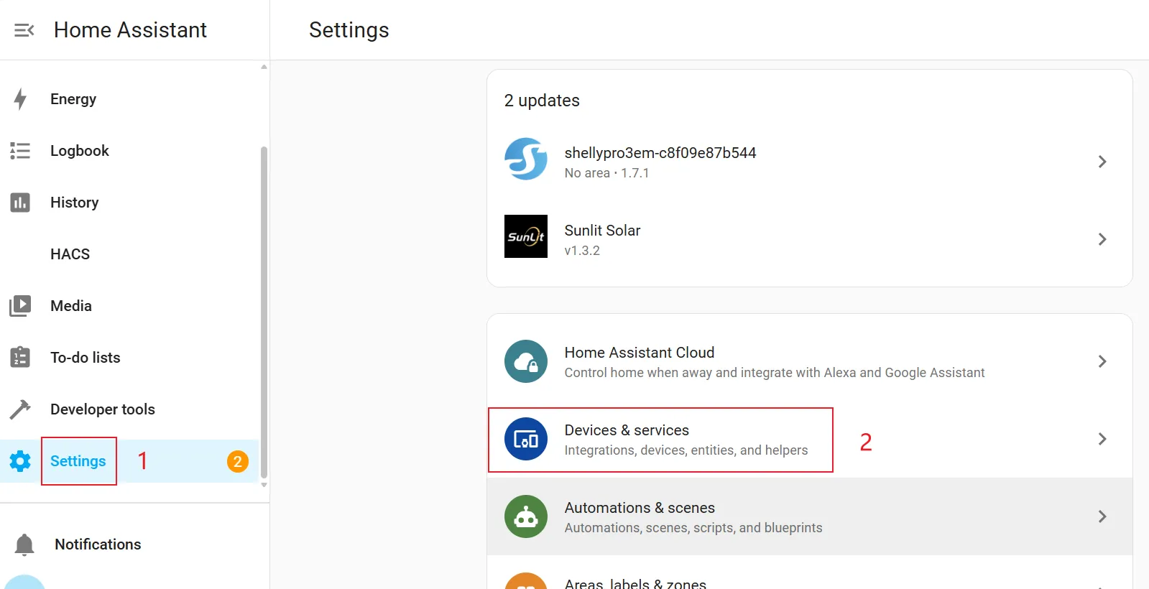Click the Shelly device logo icon
Screen dimensions: 1149x589
[x=525, y=159]
